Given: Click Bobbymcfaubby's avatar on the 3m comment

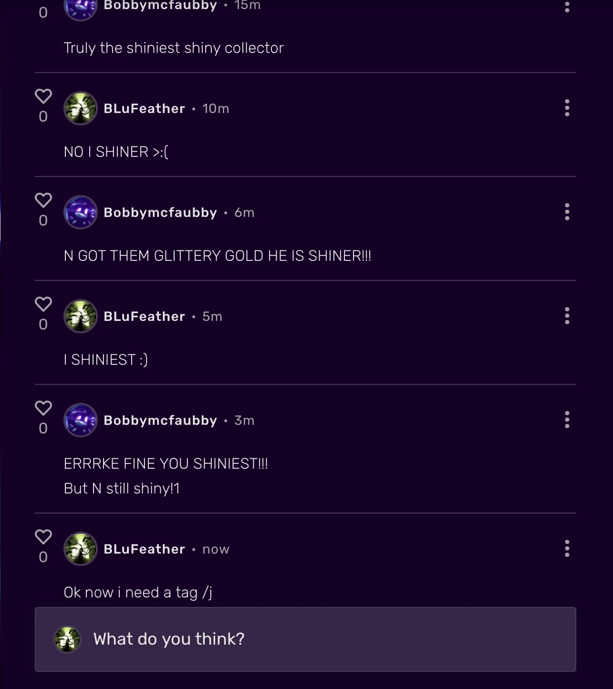Looking at the screenshot, I should point(81,420).
